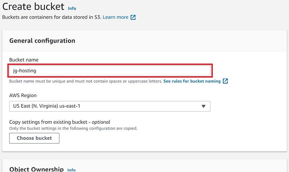Click the Bucket name field label
Viewport: 289px width, 172px height.
pos(24,60)
